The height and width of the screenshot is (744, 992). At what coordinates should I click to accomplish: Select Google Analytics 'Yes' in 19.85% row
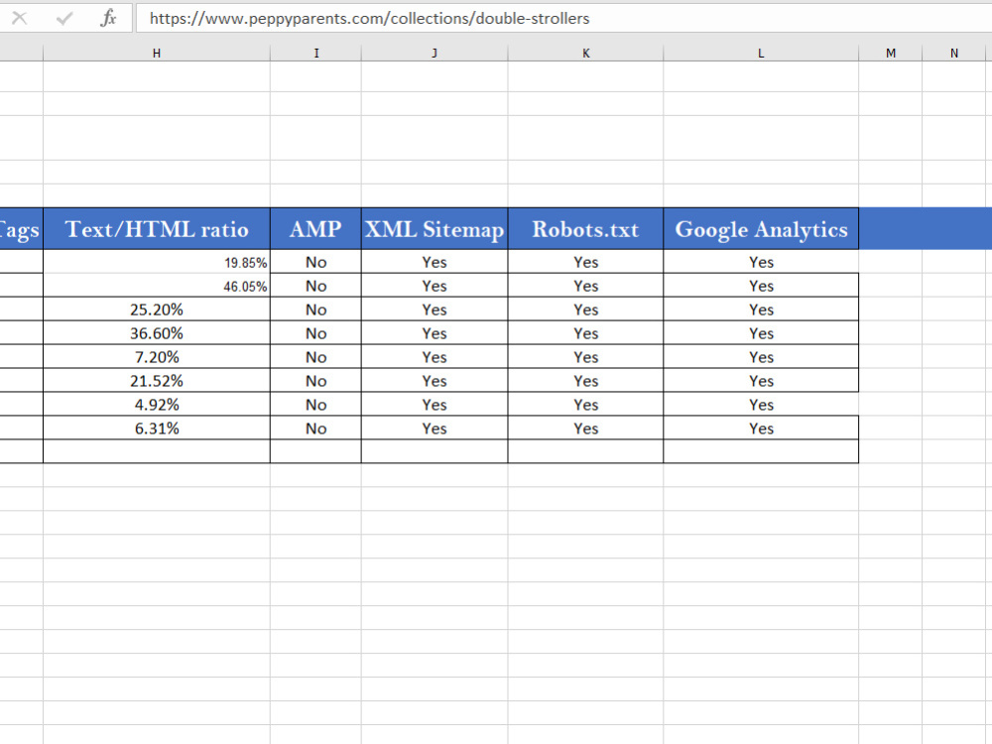click(761, 262)
